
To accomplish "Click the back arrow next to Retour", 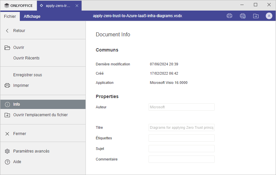I will coord(7,31).
